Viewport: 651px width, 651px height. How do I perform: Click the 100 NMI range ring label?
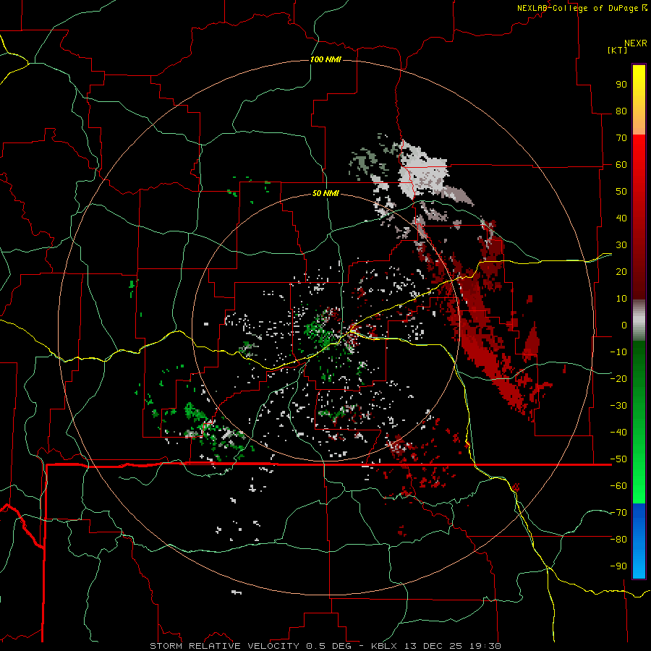pyautogui.click(x=325, y=59)
